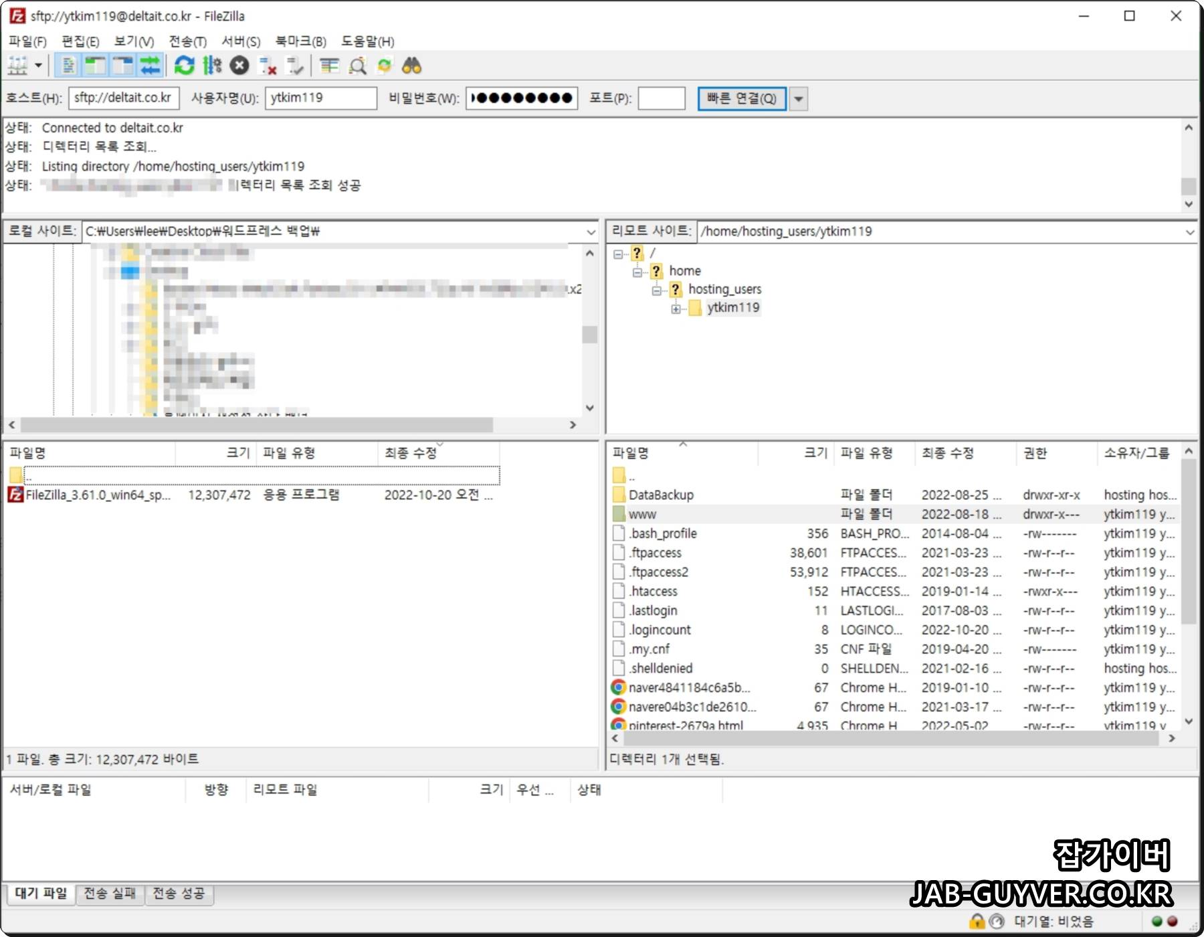Click the 빠른 연결(Q) button
The image size is (1204, 937).
742,98
